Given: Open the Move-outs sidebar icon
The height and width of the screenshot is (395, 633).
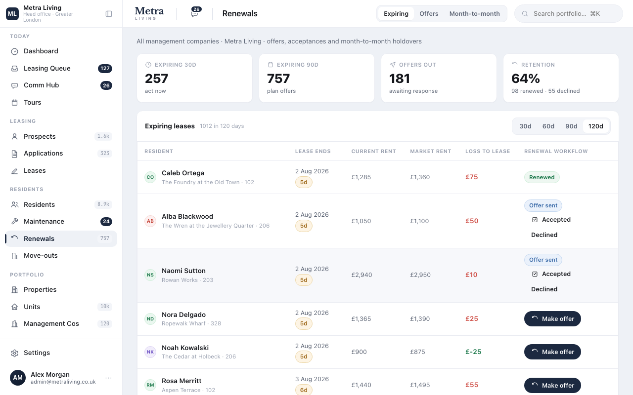Looking at the screenshot, I should tap(15, 256).
